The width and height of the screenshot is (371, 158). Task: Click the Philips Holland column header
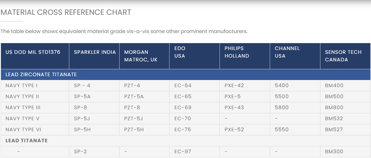pyautogui.click(x=237, y=52)
